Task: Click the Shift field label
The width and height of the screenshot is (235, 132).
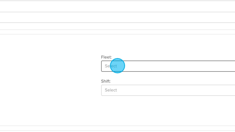Action: [106, 81]
